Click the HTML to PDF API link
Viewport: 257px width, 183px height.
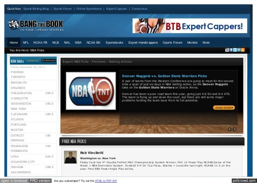(106, 181)
